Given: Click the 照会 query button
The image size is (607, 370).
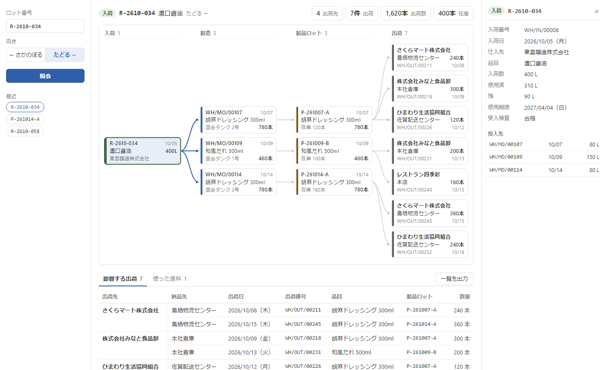Looking at the screenshot, I should click(x=45, y=76).
